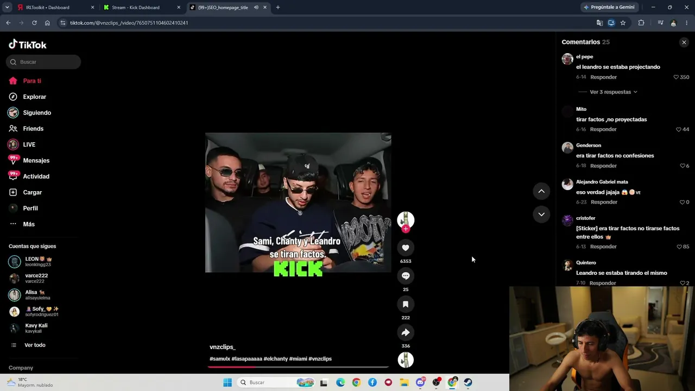Screen dimensions: 695x391
Task: Follow creator with red plus badge
Action: tap(406, 229)
